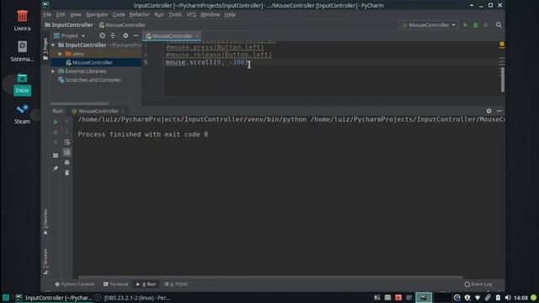Select Scratches and Consoles in project tree

89,80
